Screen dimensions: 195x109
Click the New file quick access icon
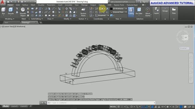[8, 2]
